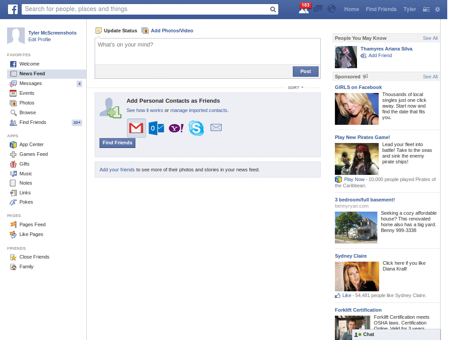The width and height of the screenshot is (453, 340).
Task: Click Play Now link under Pirates ad
Action: tap(354, 180)
